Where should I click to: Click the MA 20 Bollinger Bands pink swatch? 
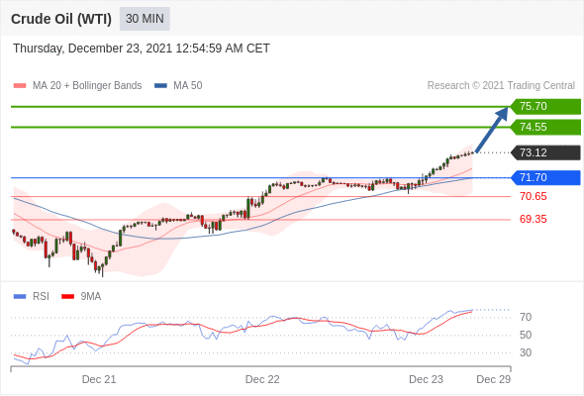click(20, 86)
